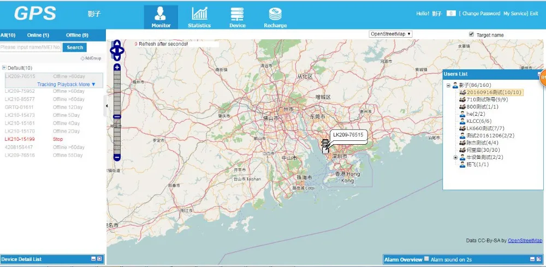Pan the map left
Viewport: 546px width, 267px height.
[112, 50]
